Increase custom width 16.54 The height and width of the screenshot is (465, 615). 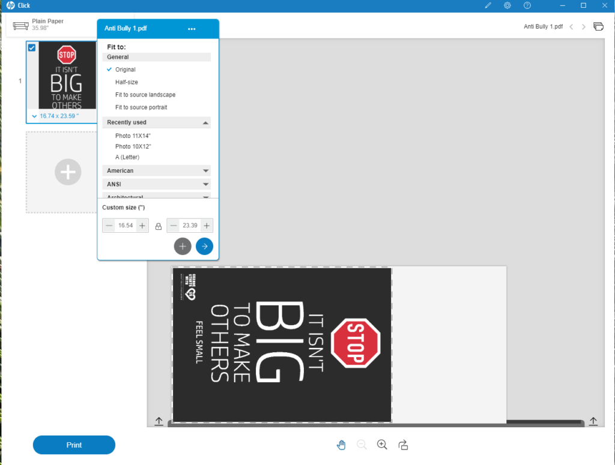[x=142, y=226]
